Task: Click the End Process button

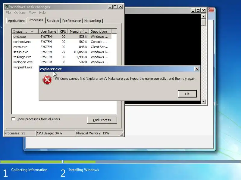Action: 102,120
